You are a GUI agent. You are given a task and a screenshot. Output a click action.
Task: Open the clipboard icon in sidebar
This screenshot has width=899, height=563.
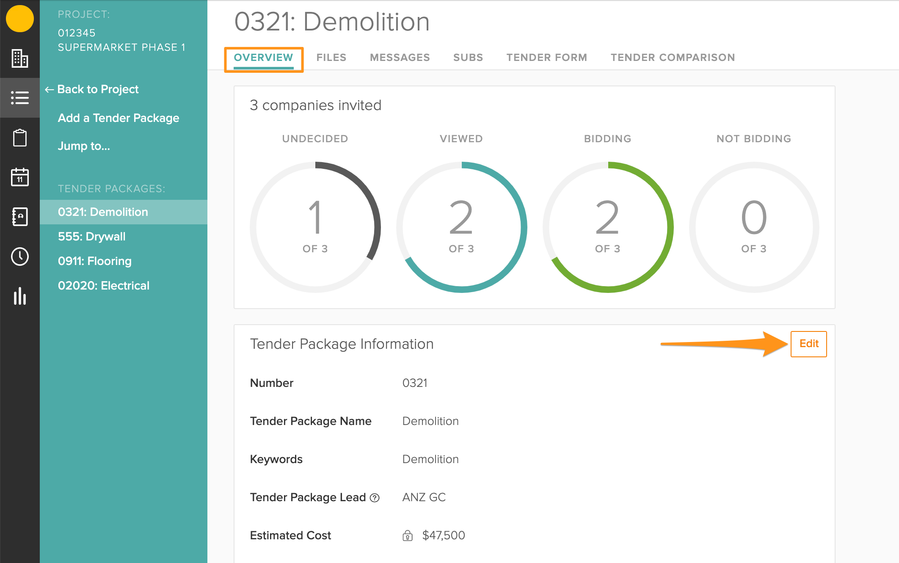19,138
